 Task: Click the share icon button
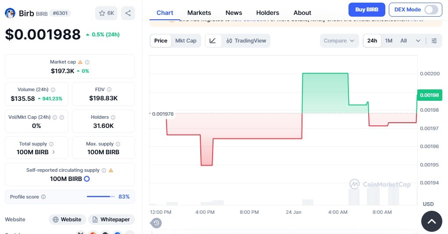coord(128,13)
